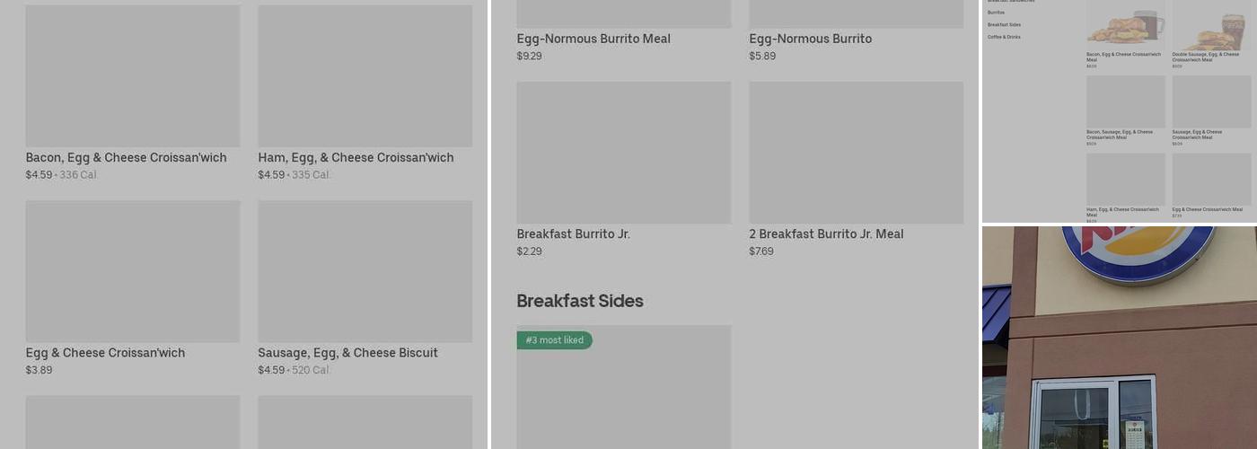Select the Egg-Normous Burrito Meal for $9.29
The image size is (1257, 449).
click(593, 39)
